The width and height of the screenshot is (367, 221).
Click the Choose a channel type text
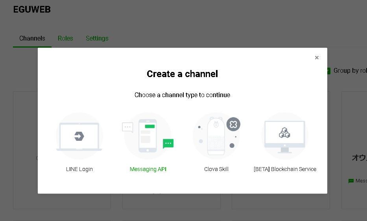(183, 95)
